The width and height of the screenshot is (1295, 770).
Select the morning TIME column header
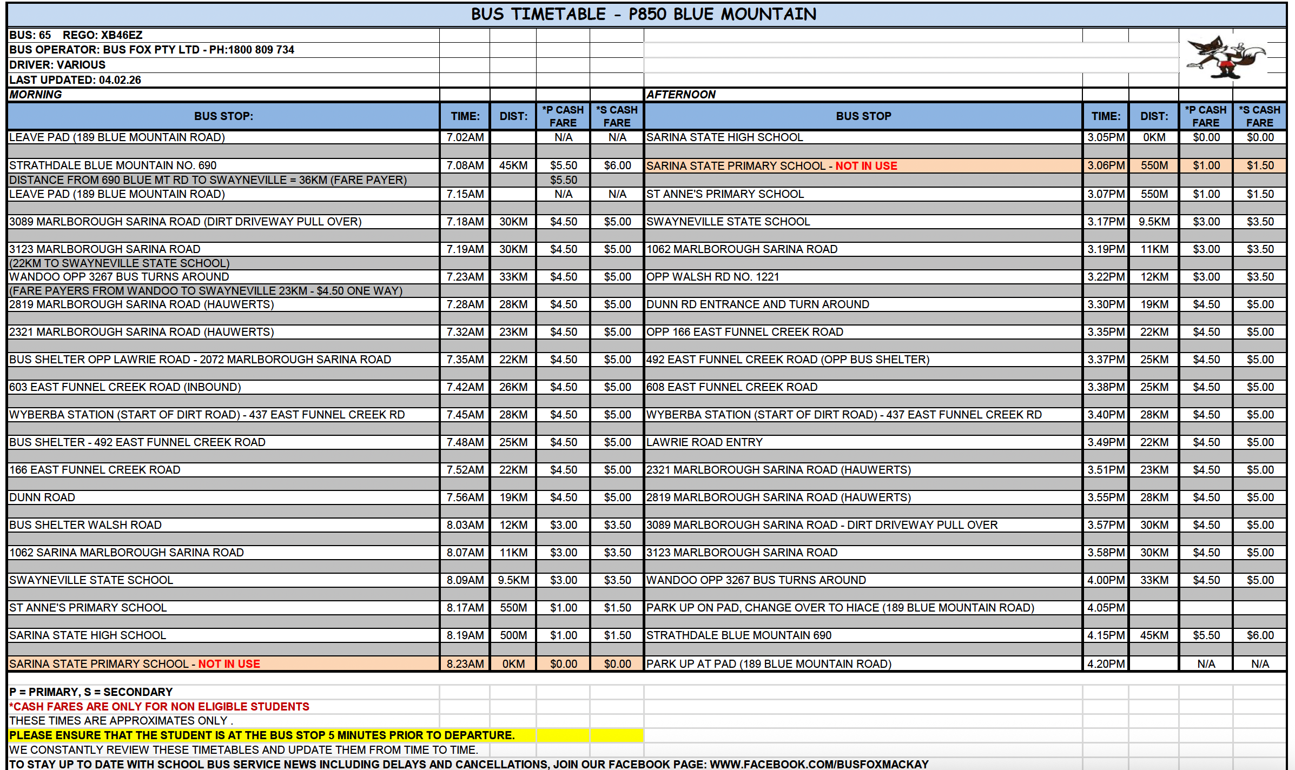[x=465, y=116]
